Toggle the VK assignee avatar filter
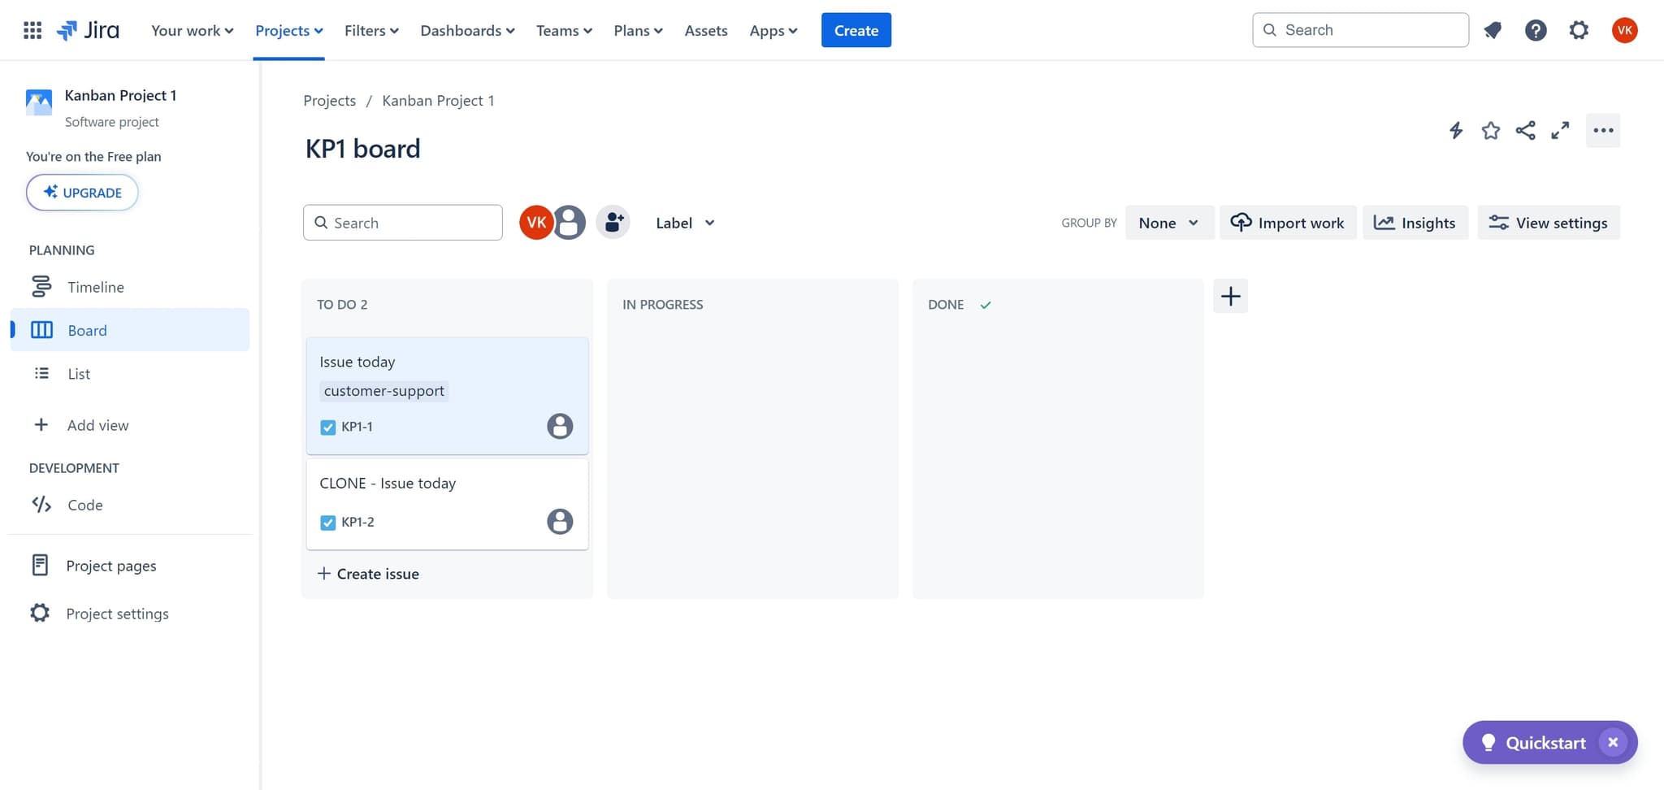This screenshot has height=790, width=1664. pos(535,222)
